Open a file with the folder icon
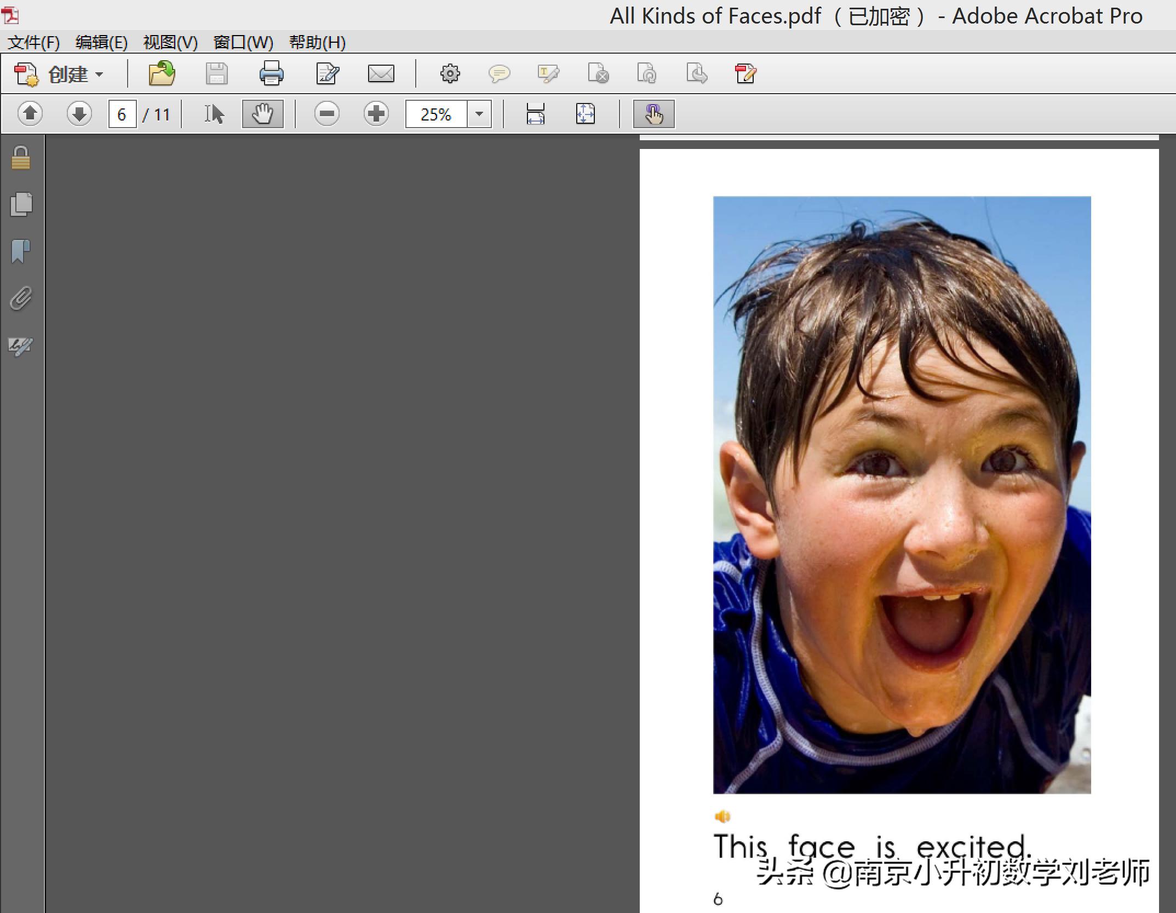 tap(162, 73)
